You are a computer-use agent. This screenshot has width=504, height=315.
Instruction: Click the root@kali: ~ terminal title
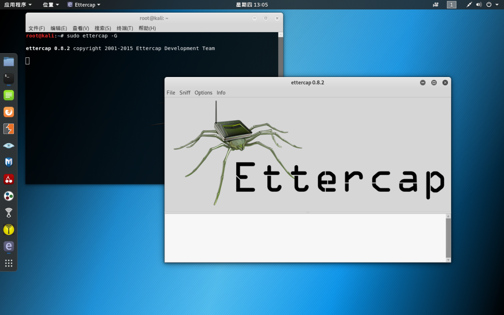click(x=154, y=18)
